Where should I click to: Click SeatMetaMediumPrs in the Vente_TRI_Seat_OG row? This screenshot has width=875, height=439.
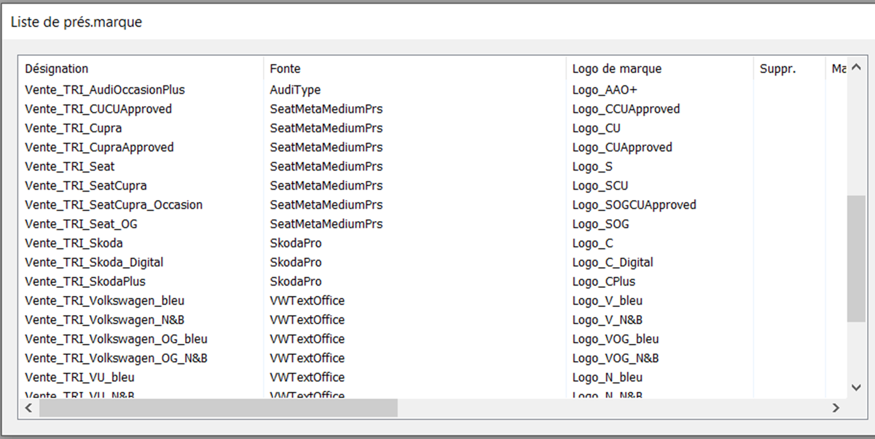(x=326, y=223)
